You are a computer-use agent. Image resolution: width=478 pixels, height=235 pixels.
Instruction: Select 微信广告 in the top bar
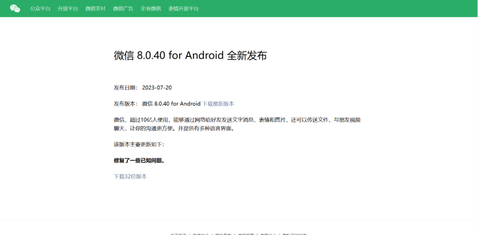pyautogui.click(x=123, y=8)
